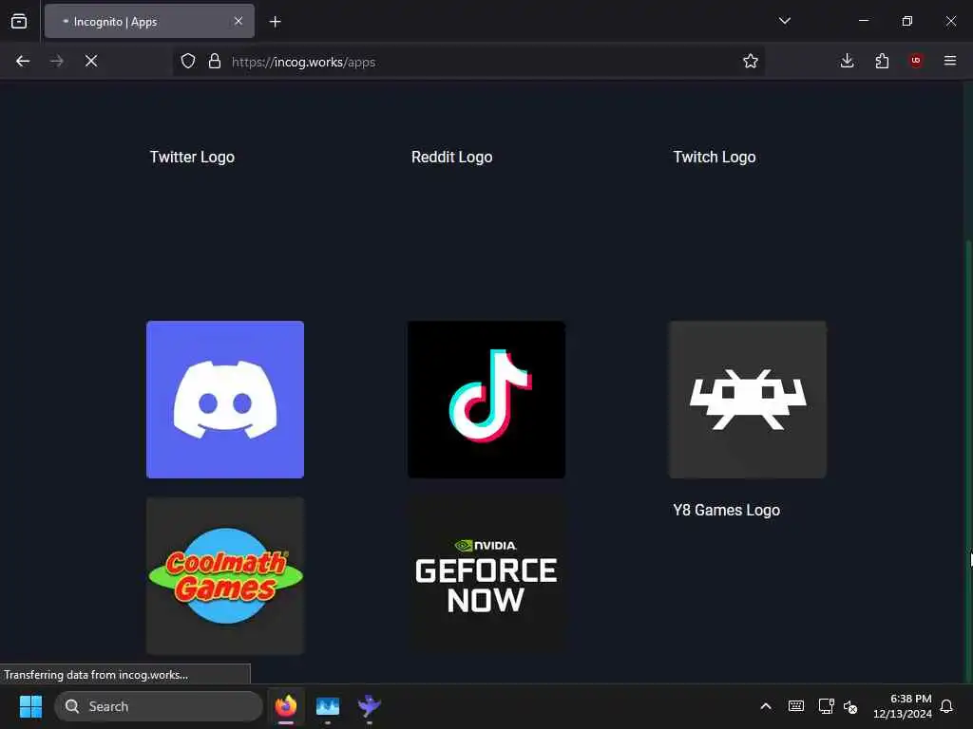The width and height of the screenshot is (973, 729).
Task: Stop loading the page
Action: pos(91,61)
